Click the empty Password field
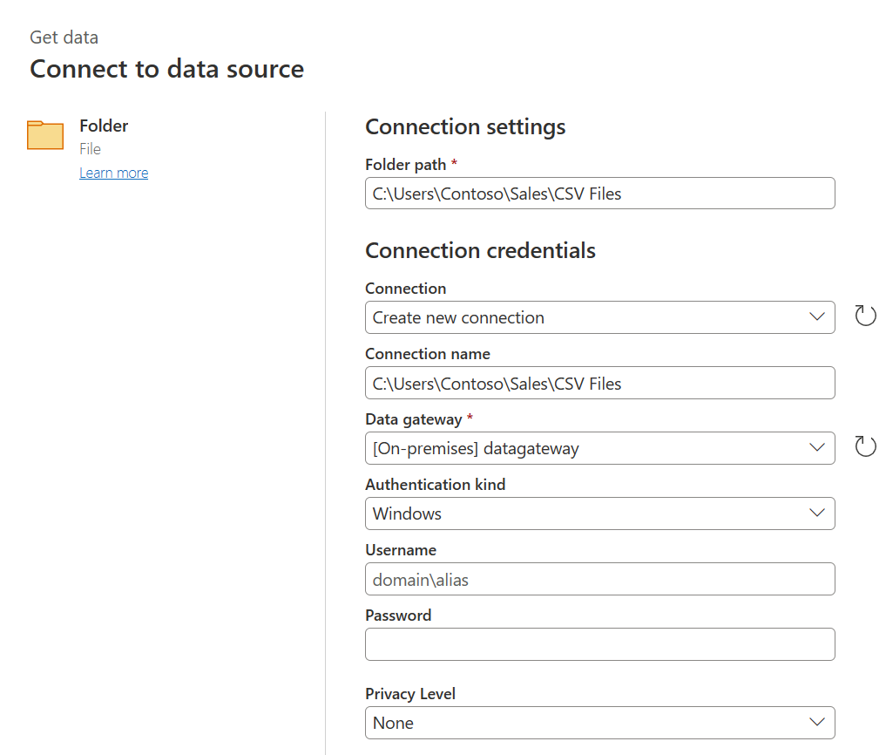Image resolution: width=886 pixels, height=755 pixels. [599, 644]
